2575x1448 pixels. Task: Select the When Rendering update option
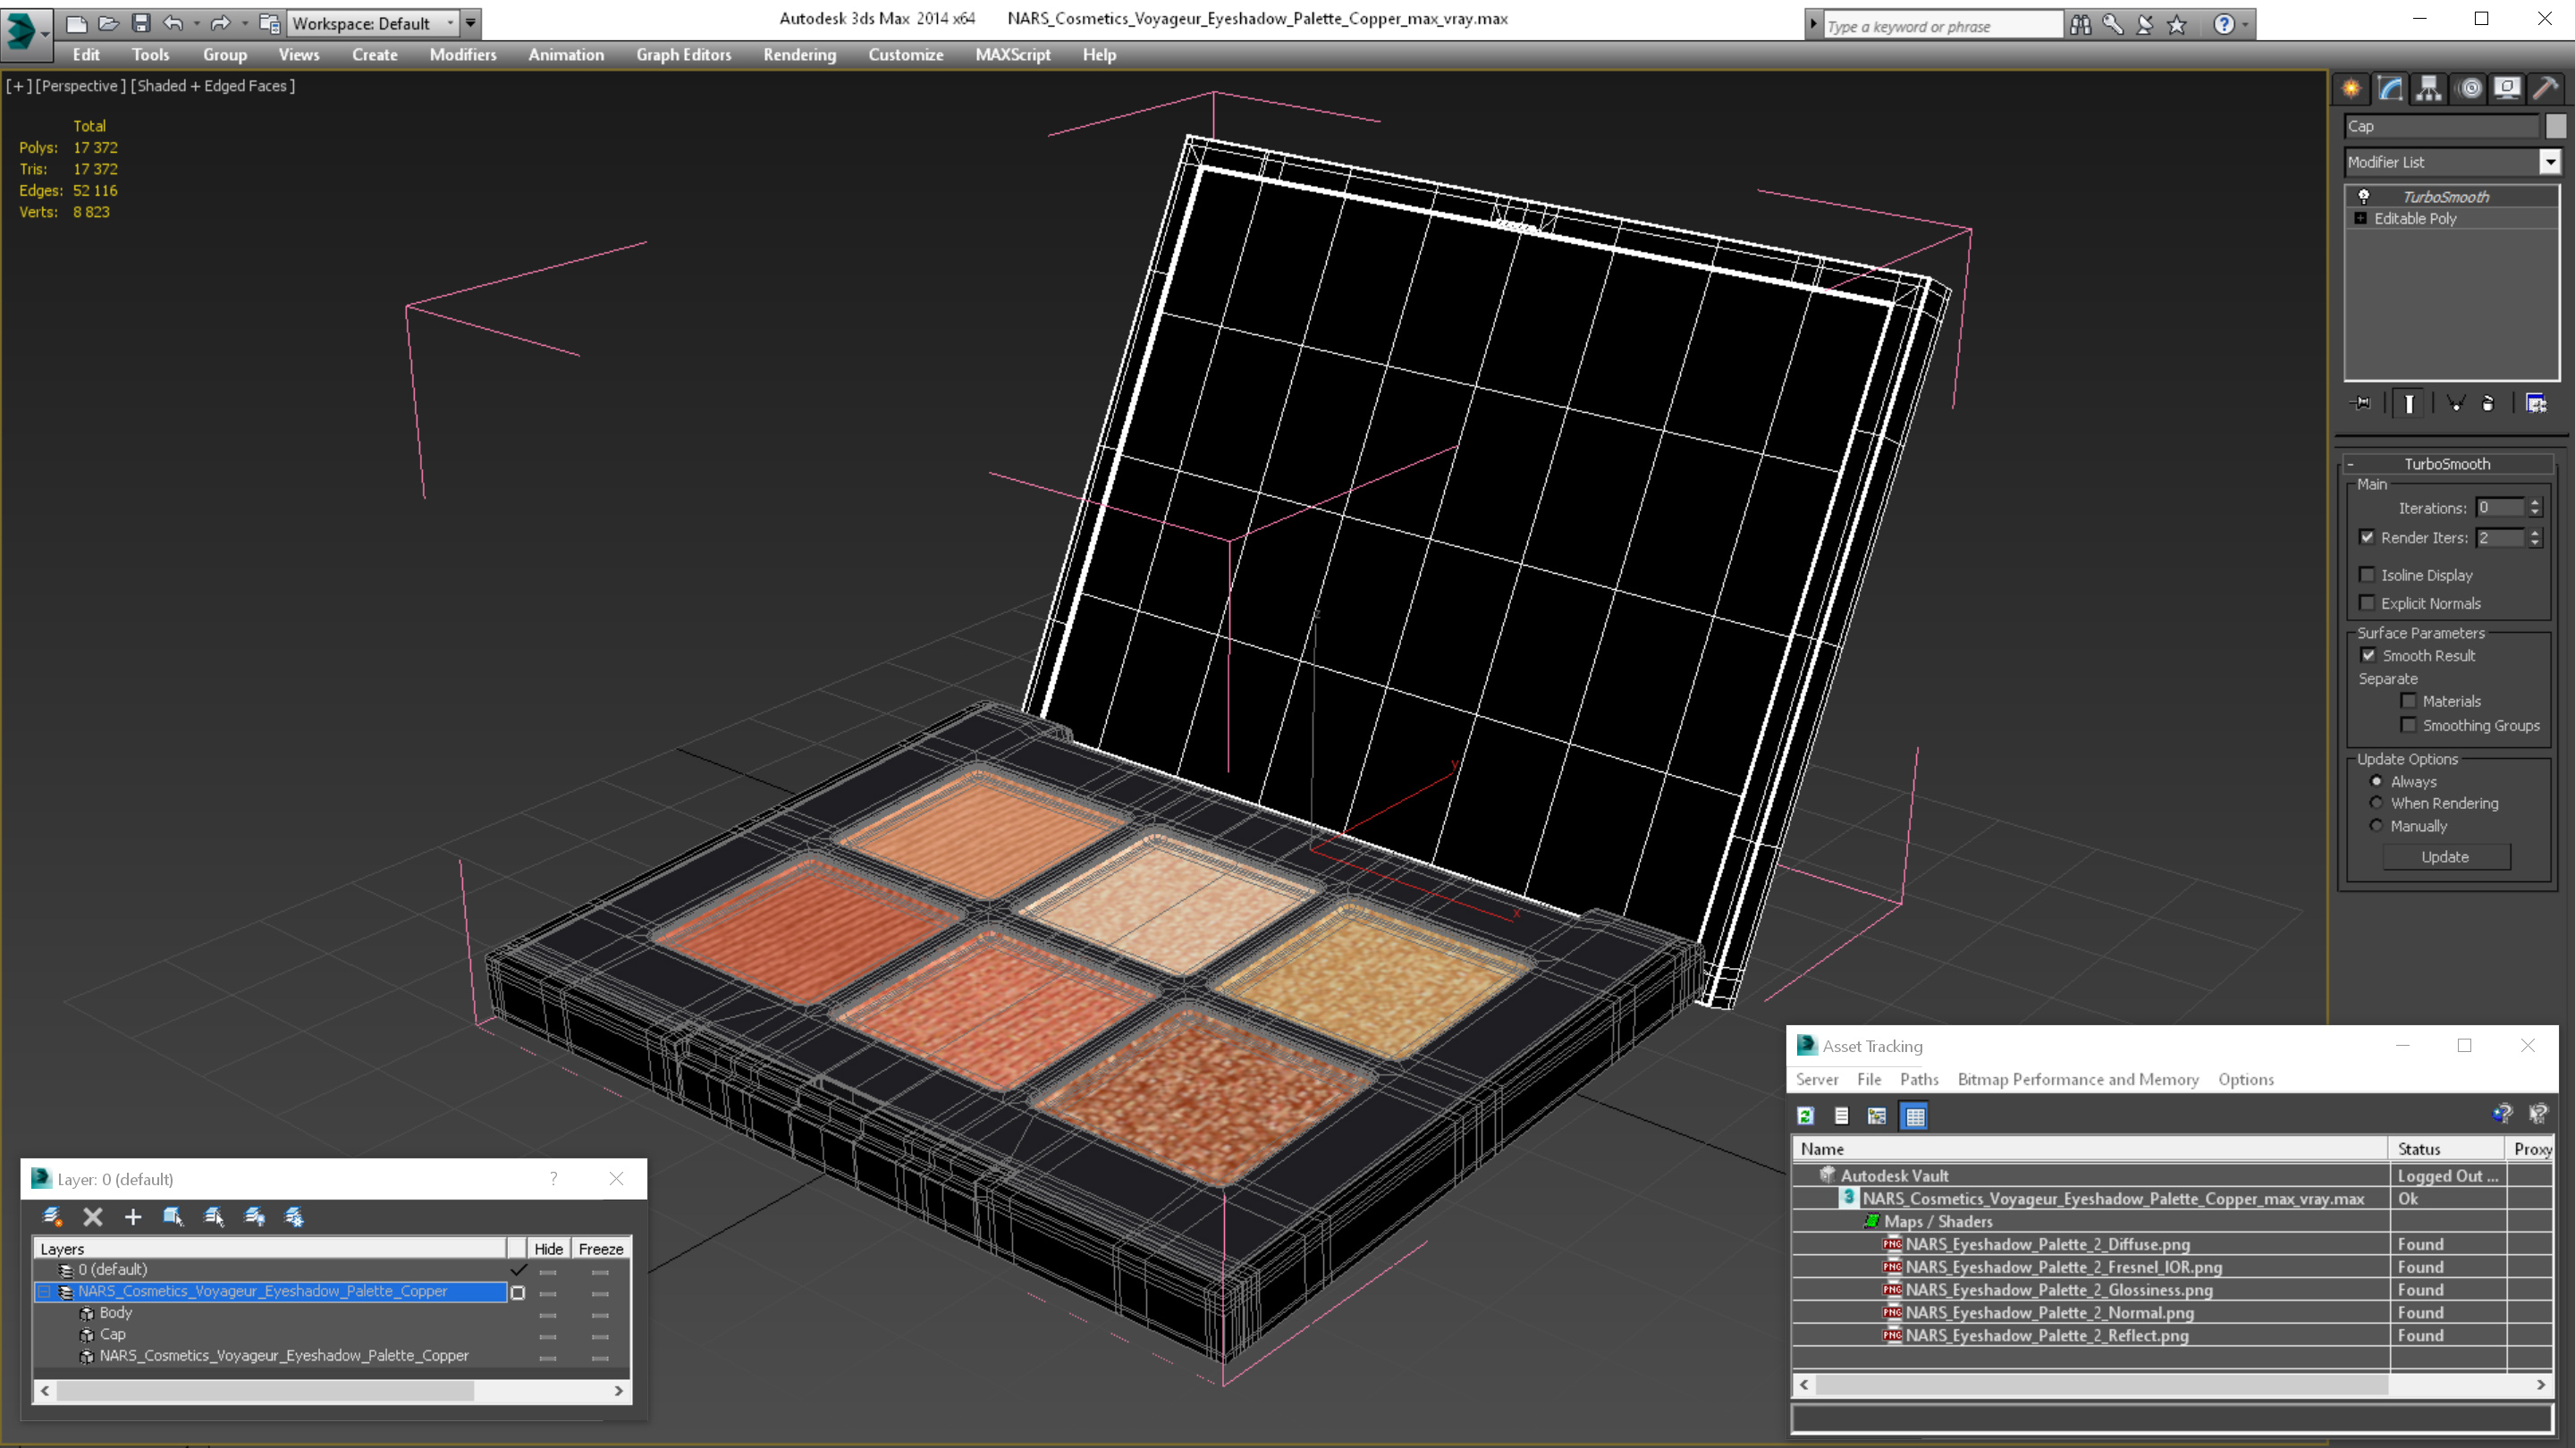click(2377, 804)
